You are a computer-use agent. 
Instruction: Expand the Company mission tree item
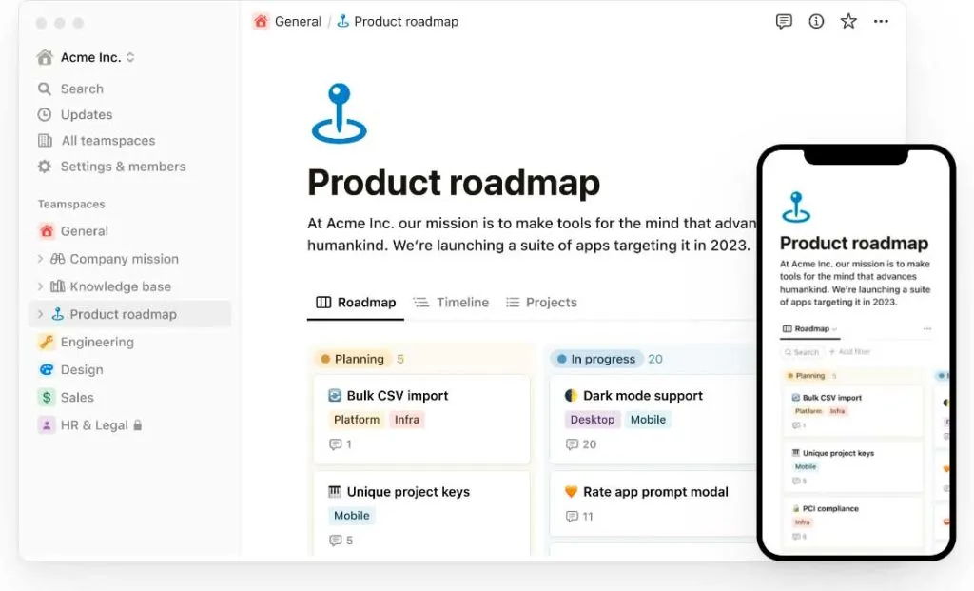pos(40,259)
